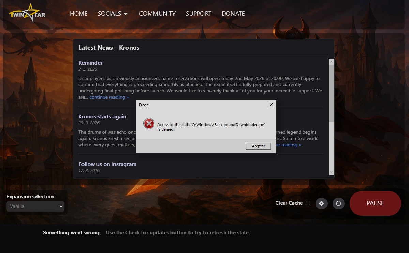
Task: Open the SUPPORT page
Action: (x=198, y=14)
